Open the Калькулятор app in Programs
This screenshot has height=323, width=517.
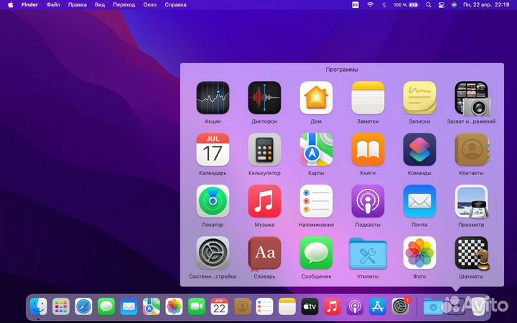coord(264,150)
